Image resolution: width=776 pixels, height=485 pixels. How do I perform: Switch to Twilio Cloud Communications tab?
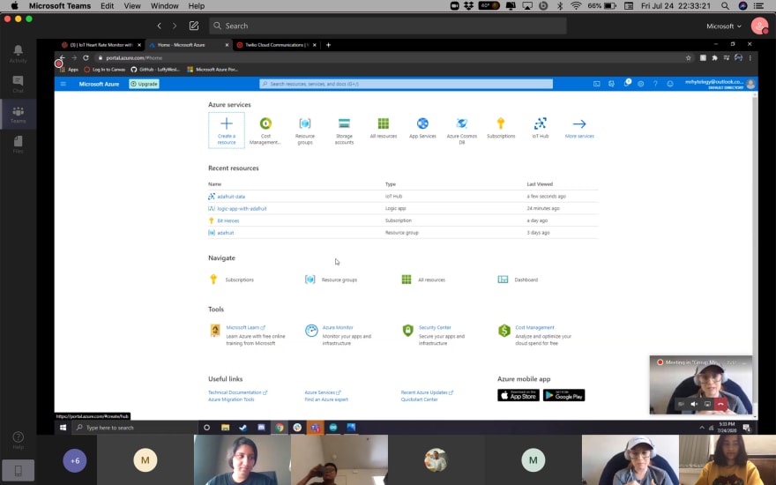coord(274,45)
